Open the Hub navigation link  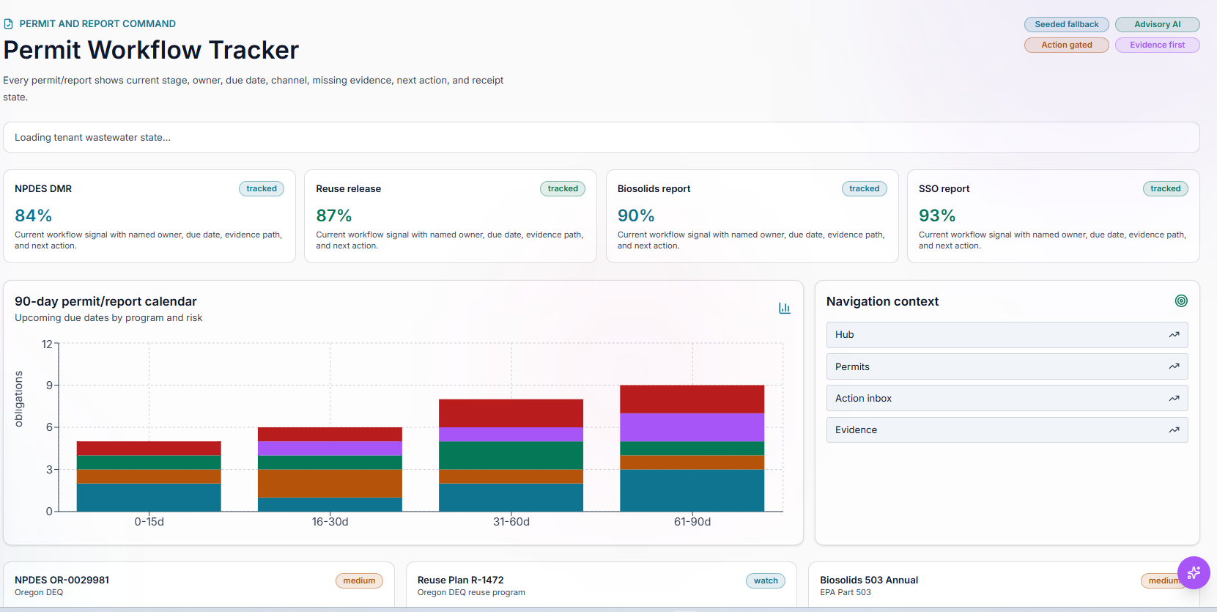click(1007, 335)
